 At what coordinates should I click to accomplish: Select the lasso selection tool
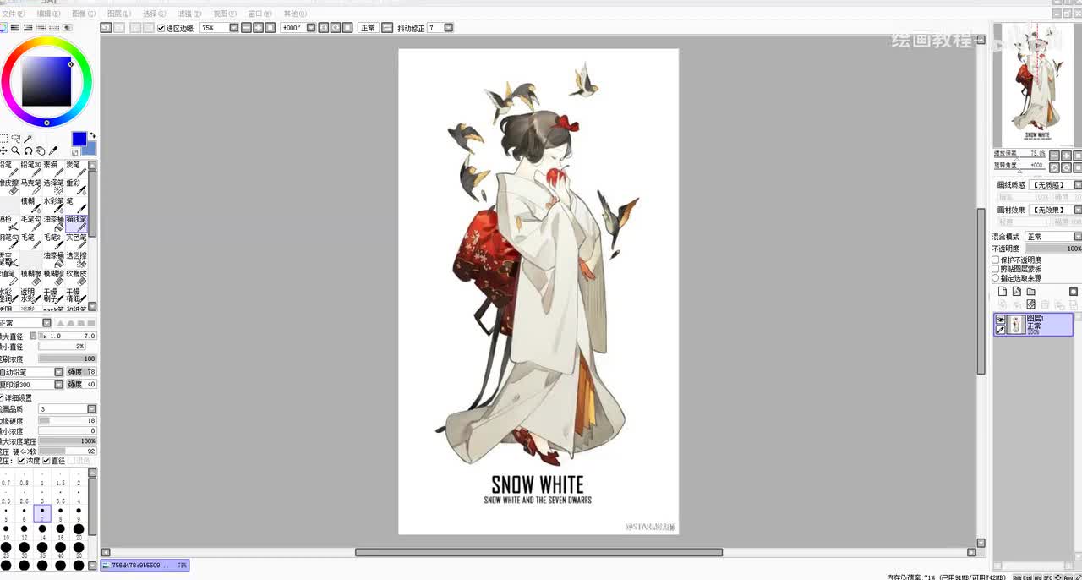coord(16,138)
